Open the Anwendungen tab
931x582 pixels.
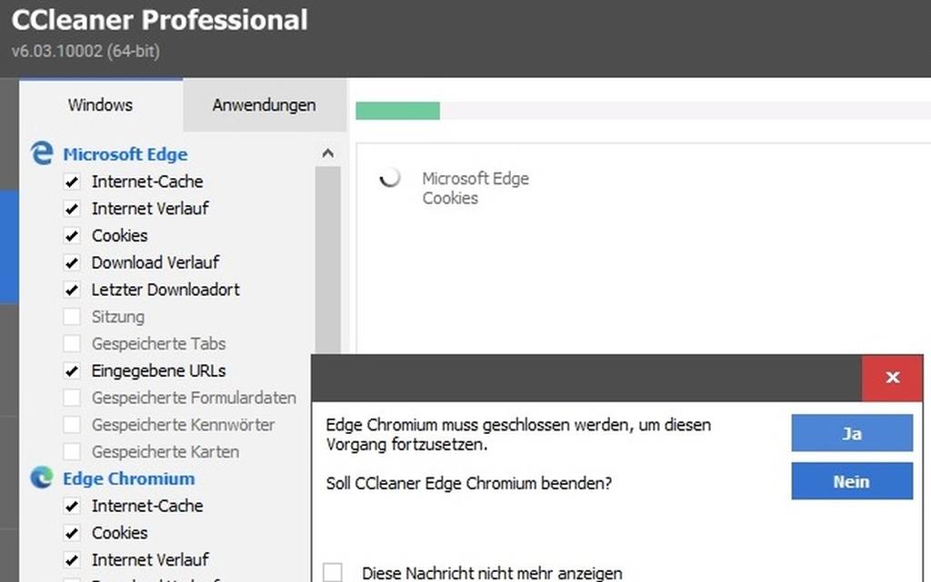point(265,105)
